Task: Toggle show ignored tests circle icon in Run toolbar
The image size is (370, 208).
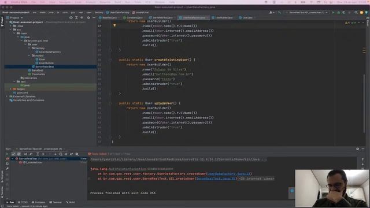Action: 18,154
